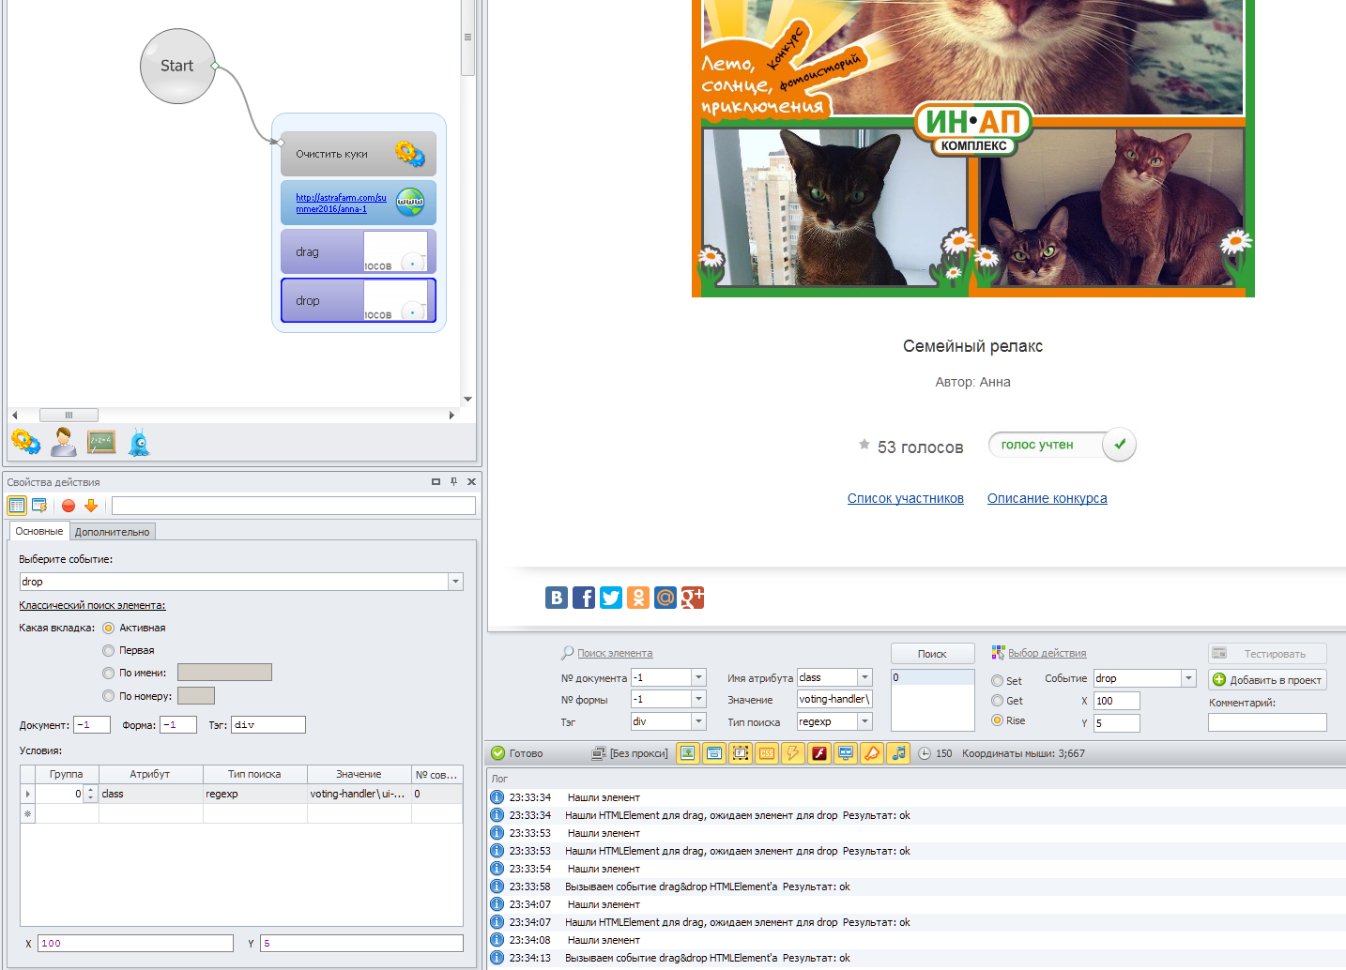1346x970 pixels.
Task: Toggle the frame icon in status bar
Action: 741,753
